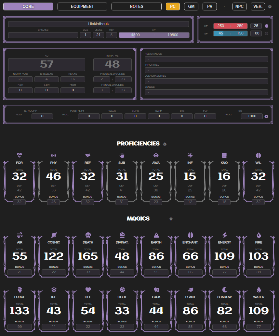Click the FOR heart icon
The width and height of the screenshot is (279, 336).
(x=19, y=155)
